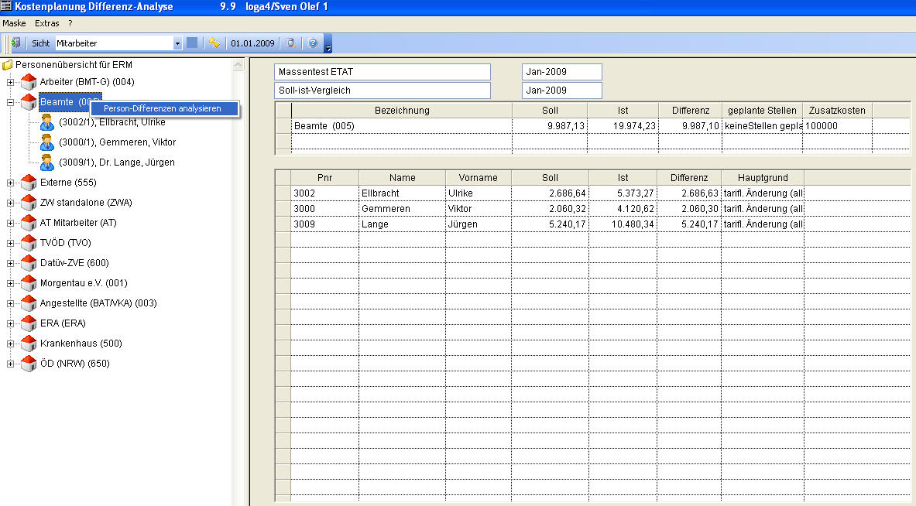916x506 pixels.
Task: Click the 01.01.2009 date button
Action: click(253, 43)
